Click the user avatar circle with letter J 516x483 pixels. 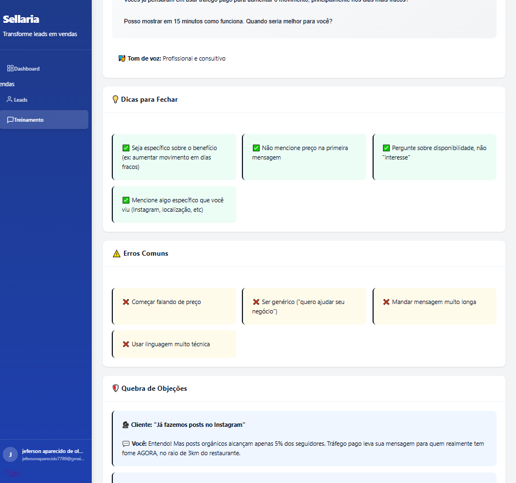(10, 455)
